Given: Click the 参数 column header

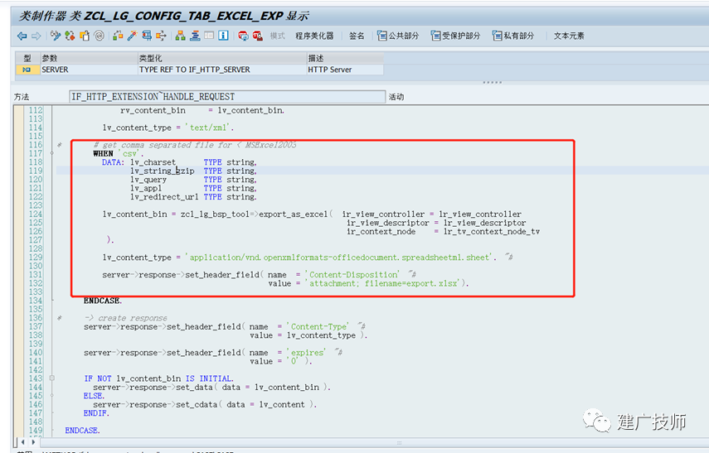Looking at the screenshot, I should [x=89, y=58].
